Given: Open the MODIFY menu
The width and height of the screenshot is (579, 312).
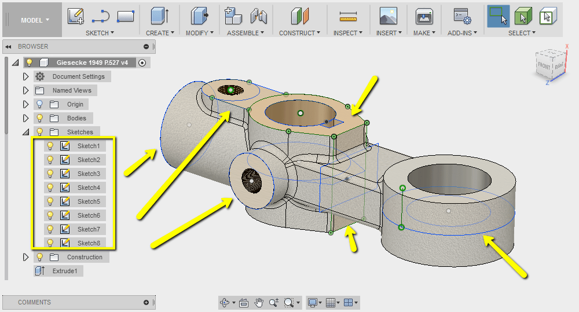Looking at the screenshot, I should 200,33.
